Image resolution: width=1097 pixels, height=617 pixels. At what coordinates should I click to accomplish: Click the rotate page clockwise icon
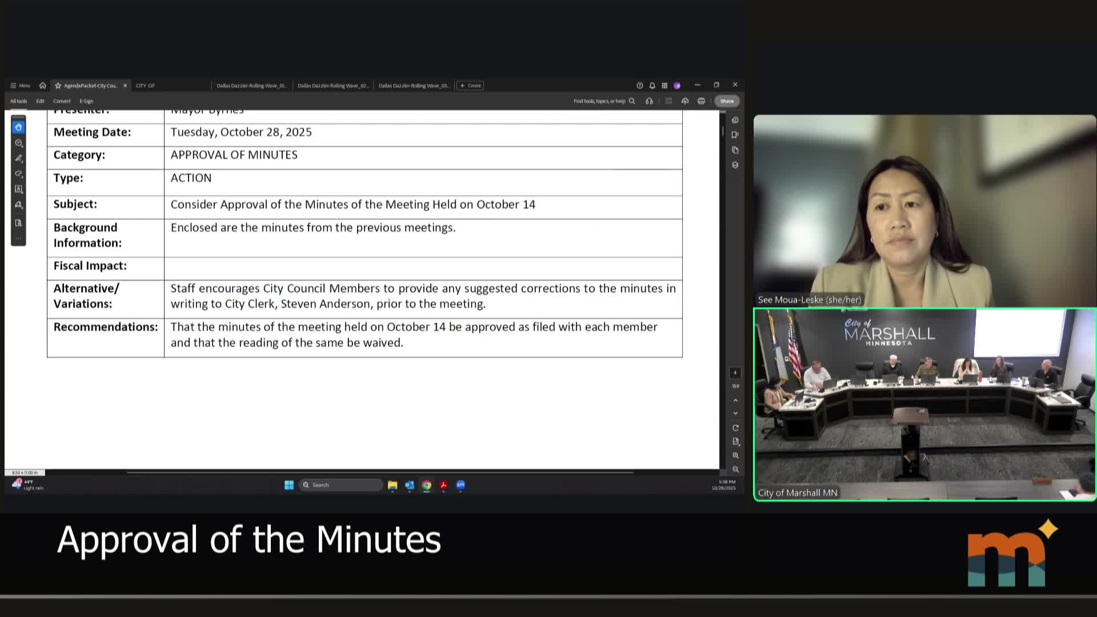(736, 428)
